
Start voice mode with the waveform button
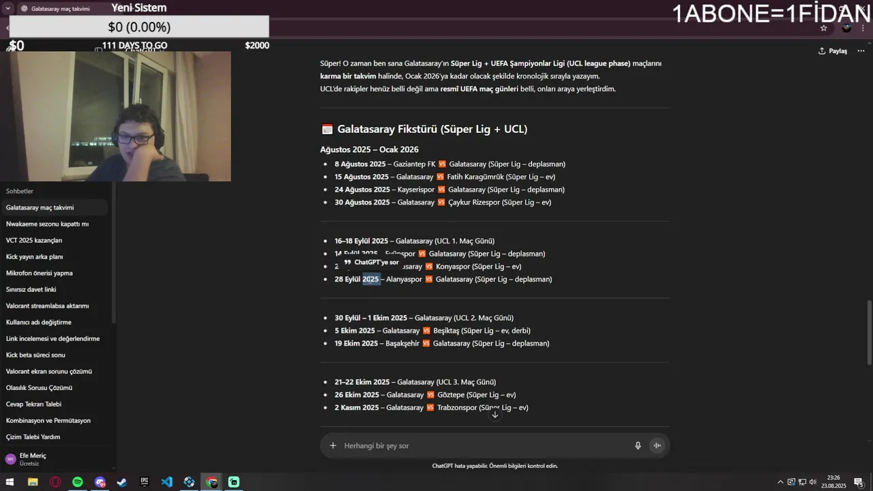pos(657,445)
